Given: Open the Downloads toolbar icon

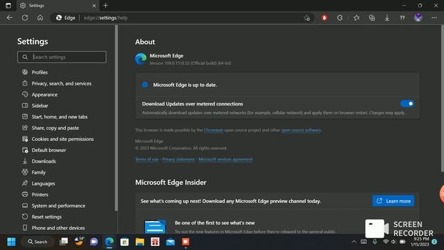Looking at the screenshot, I should pyautogui.click(x=387, y=18).
